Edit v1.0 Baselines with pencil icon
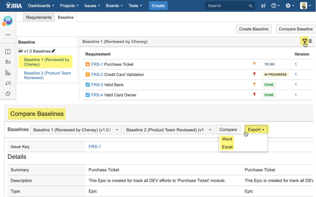This screenshot has width=316, height=197. [53, 51]
